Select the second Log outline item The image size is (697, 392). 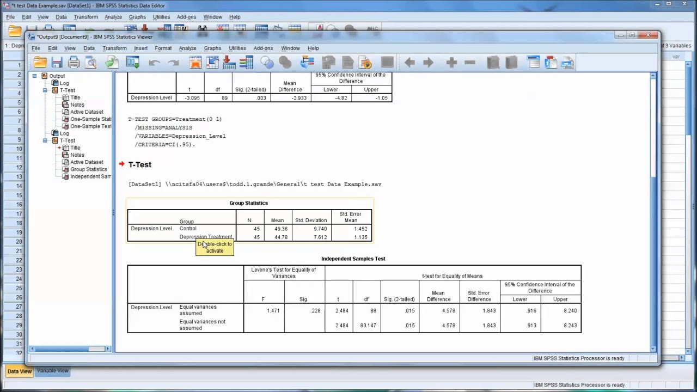[64, 133]
